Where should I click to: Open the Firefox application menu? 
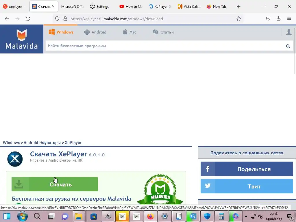[289, 18]
